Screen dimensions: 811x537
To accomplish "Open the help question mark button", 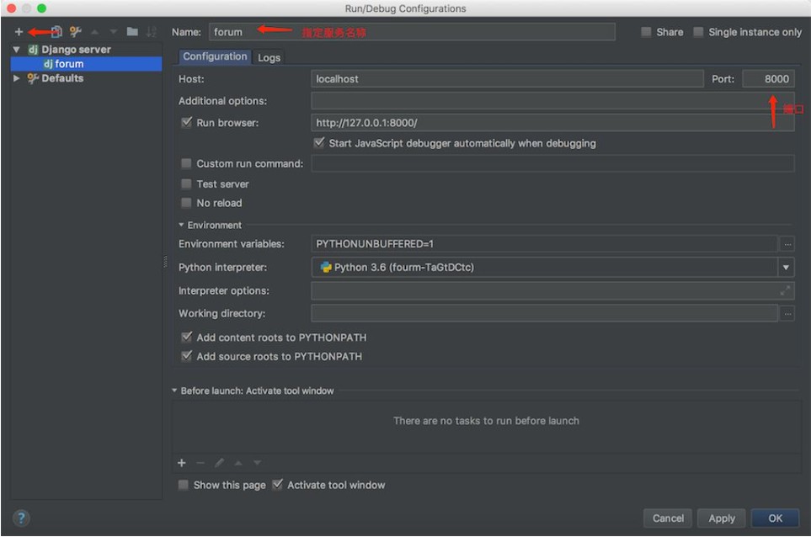I will [22, 518].
